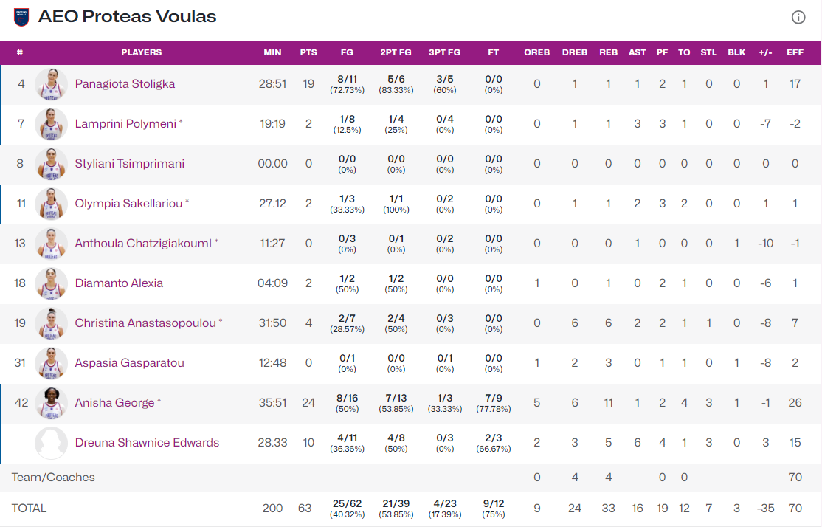Click the +/- column header

pyautogui.click(x=765, y=52)
